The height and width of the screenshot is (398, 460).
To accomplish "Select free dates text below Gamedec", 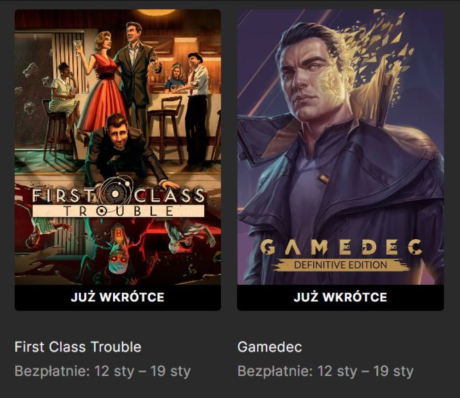I will pyautogui.click(x=326, y=371).
